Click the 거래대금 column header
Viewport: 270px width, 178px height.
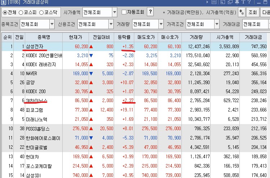click(253, 37)
